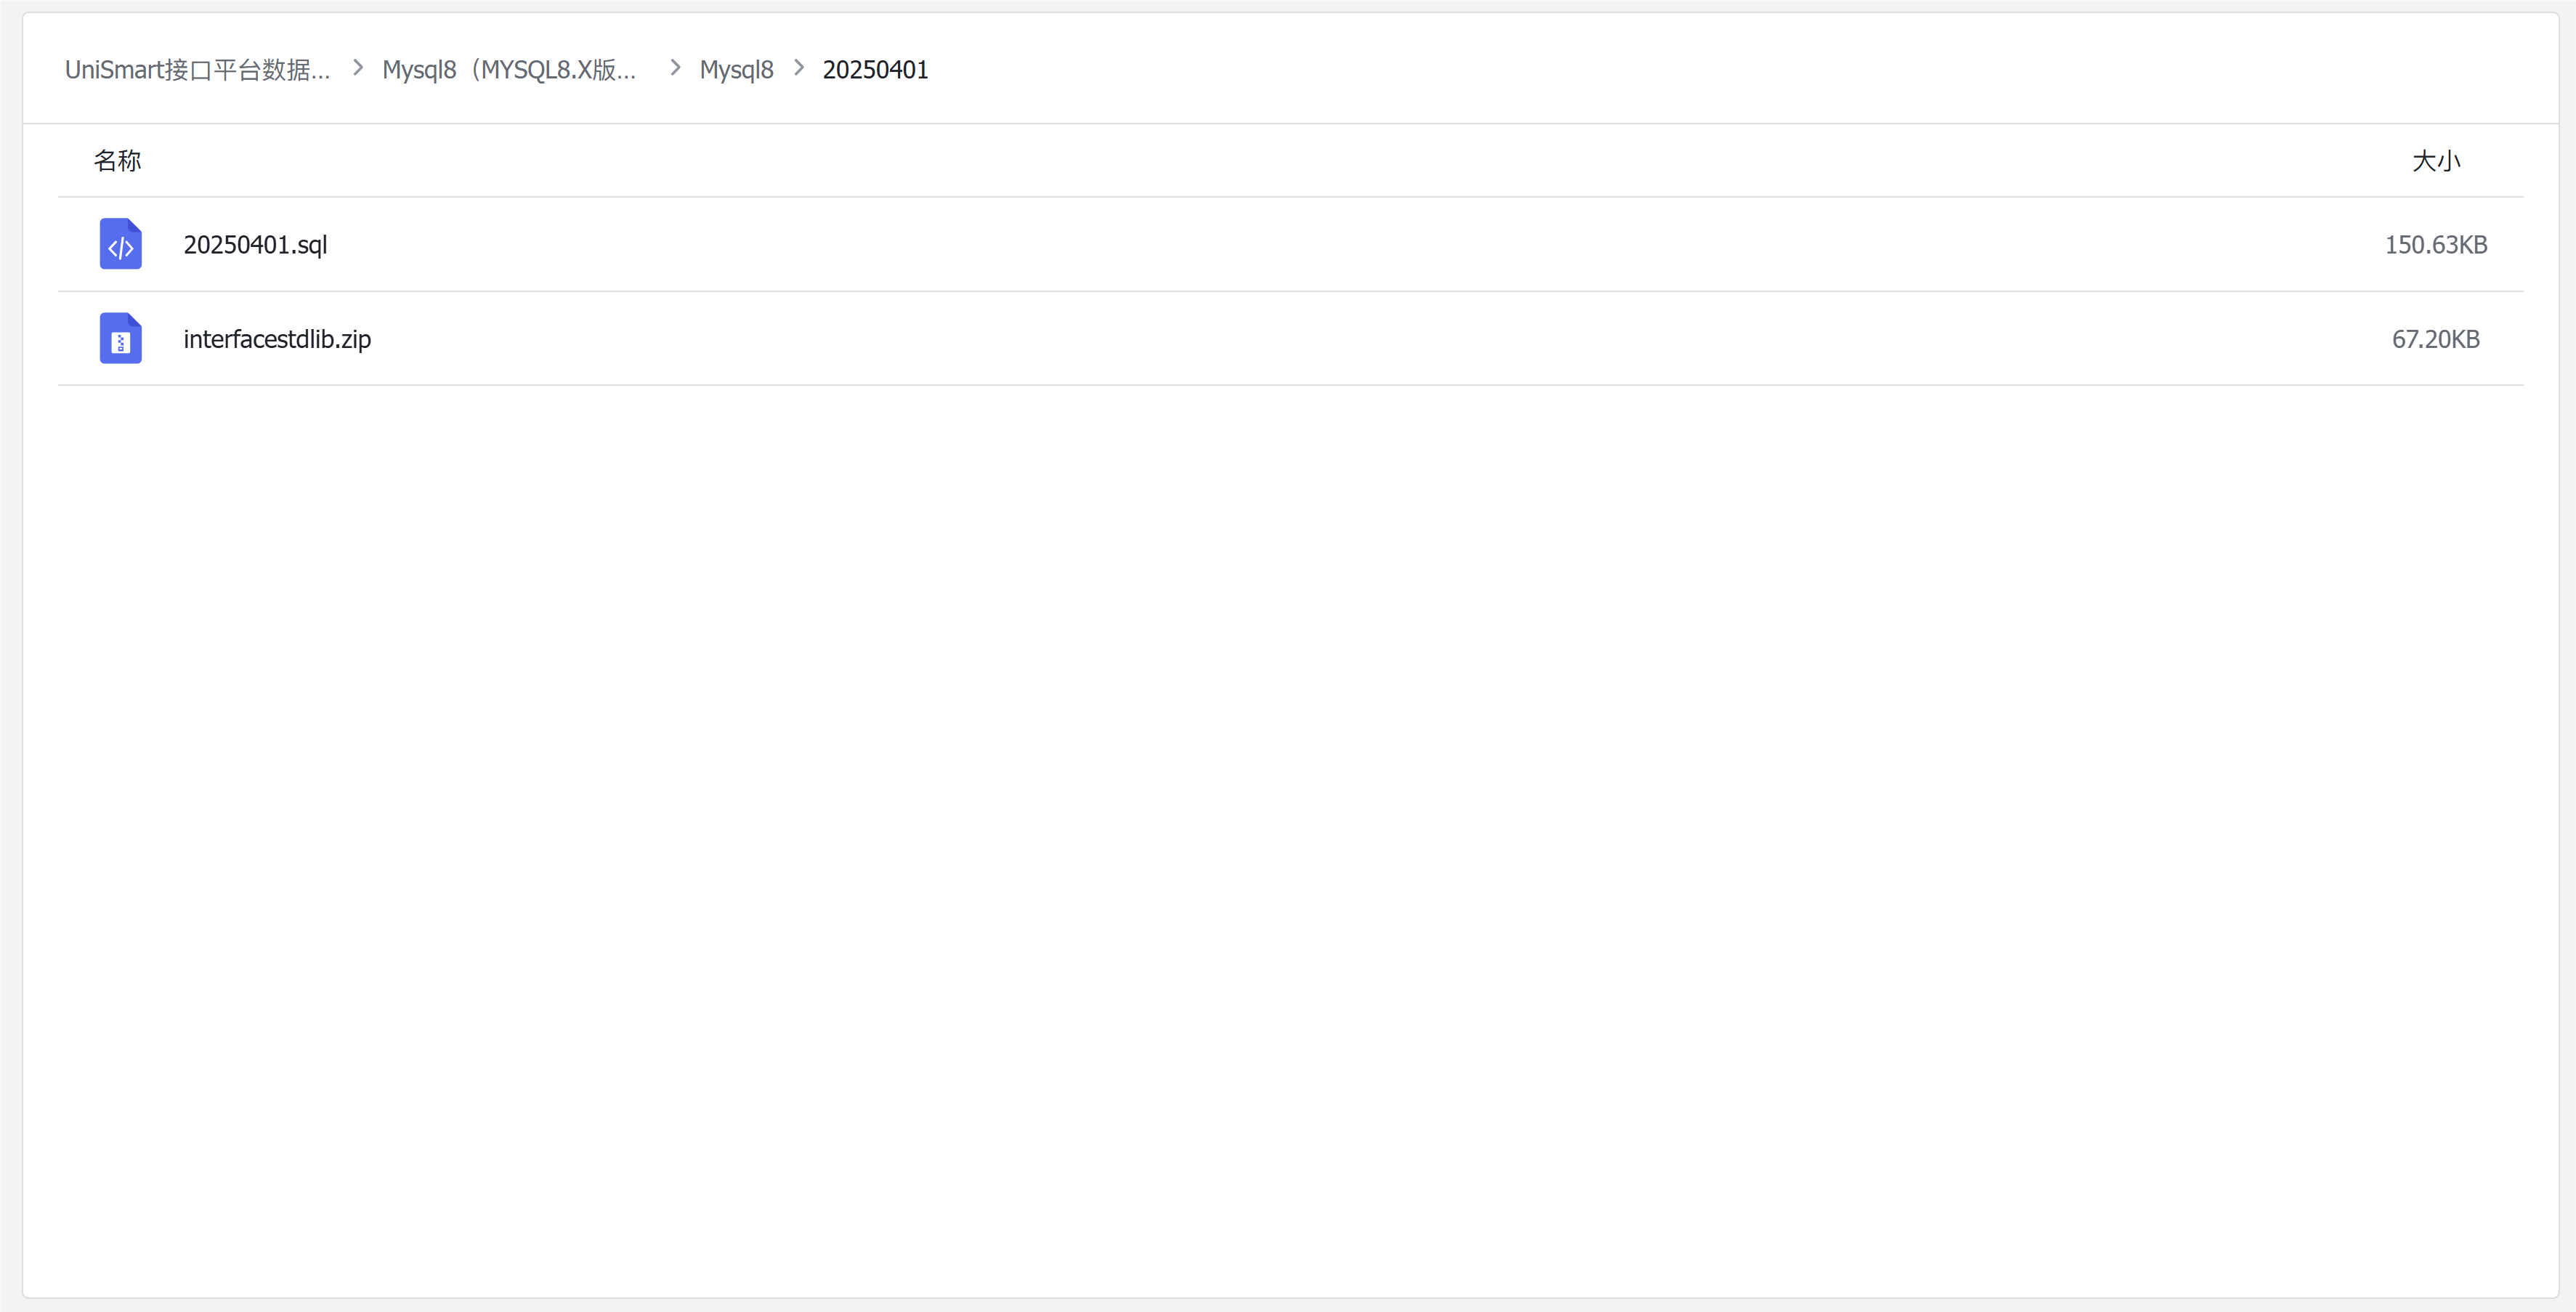Screen dimensions: 2576x1312
Task: Navigate to Mysql8（MYSQL8.X版 breadcrumb
Action: click(x=509, y=70)
